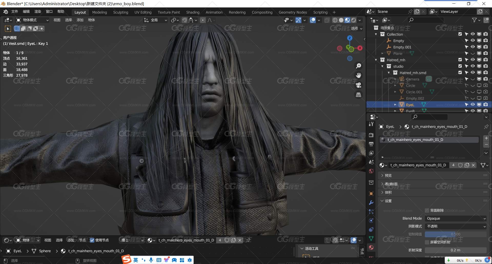The height and width of the screenshot is (264, 492).
Task: Open Render properties tab
Action: point(371,135)
